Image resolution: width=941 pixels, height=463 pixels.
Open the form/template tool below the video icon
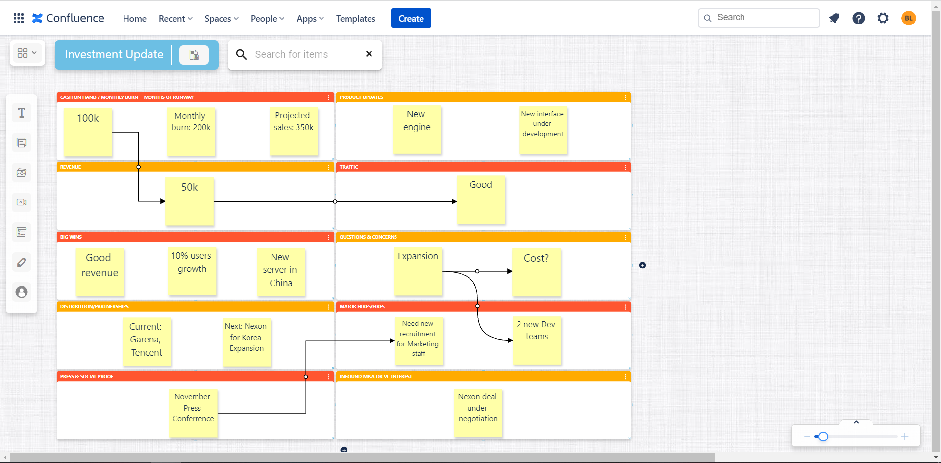pos(21,232)
